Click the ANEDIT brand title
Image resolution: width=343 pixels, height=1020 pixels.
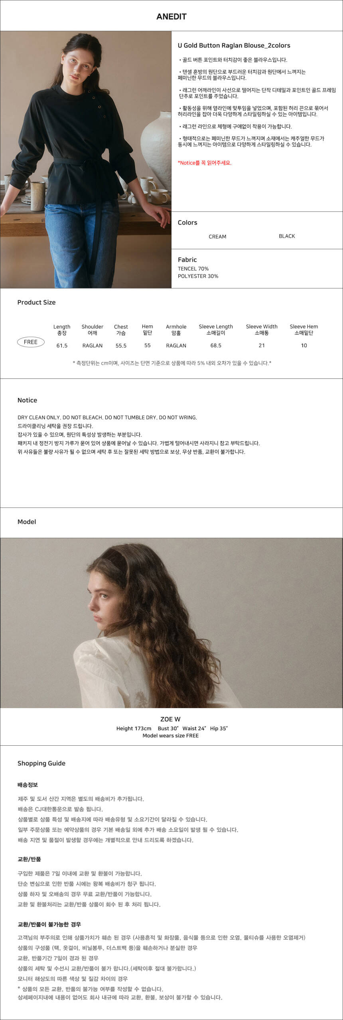coord(171,16)
